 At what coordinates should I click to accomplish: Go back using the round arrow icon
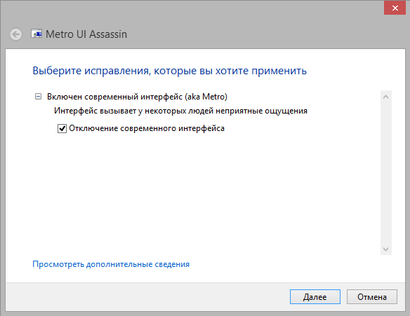coord(16,34)
